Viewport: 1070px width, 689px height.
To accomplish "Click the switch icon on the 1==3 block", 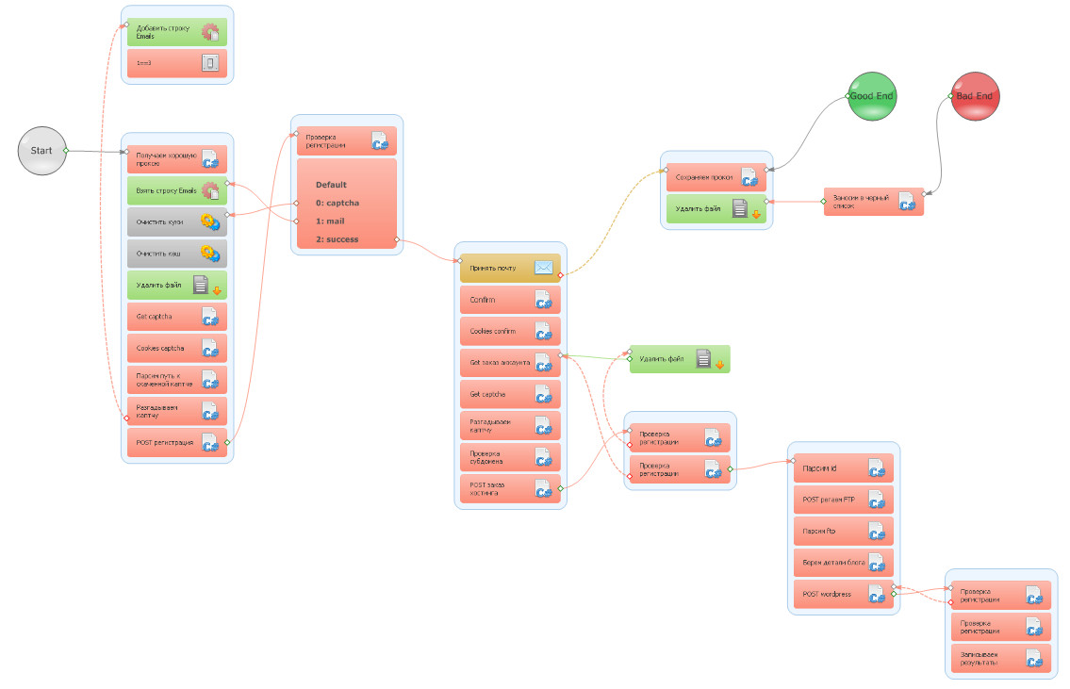I will 210,63.
